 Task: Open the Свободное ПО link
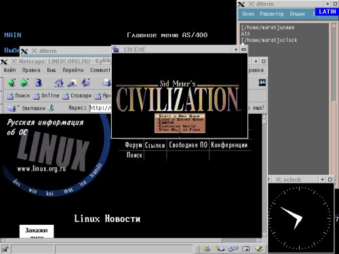coord(188,145)
